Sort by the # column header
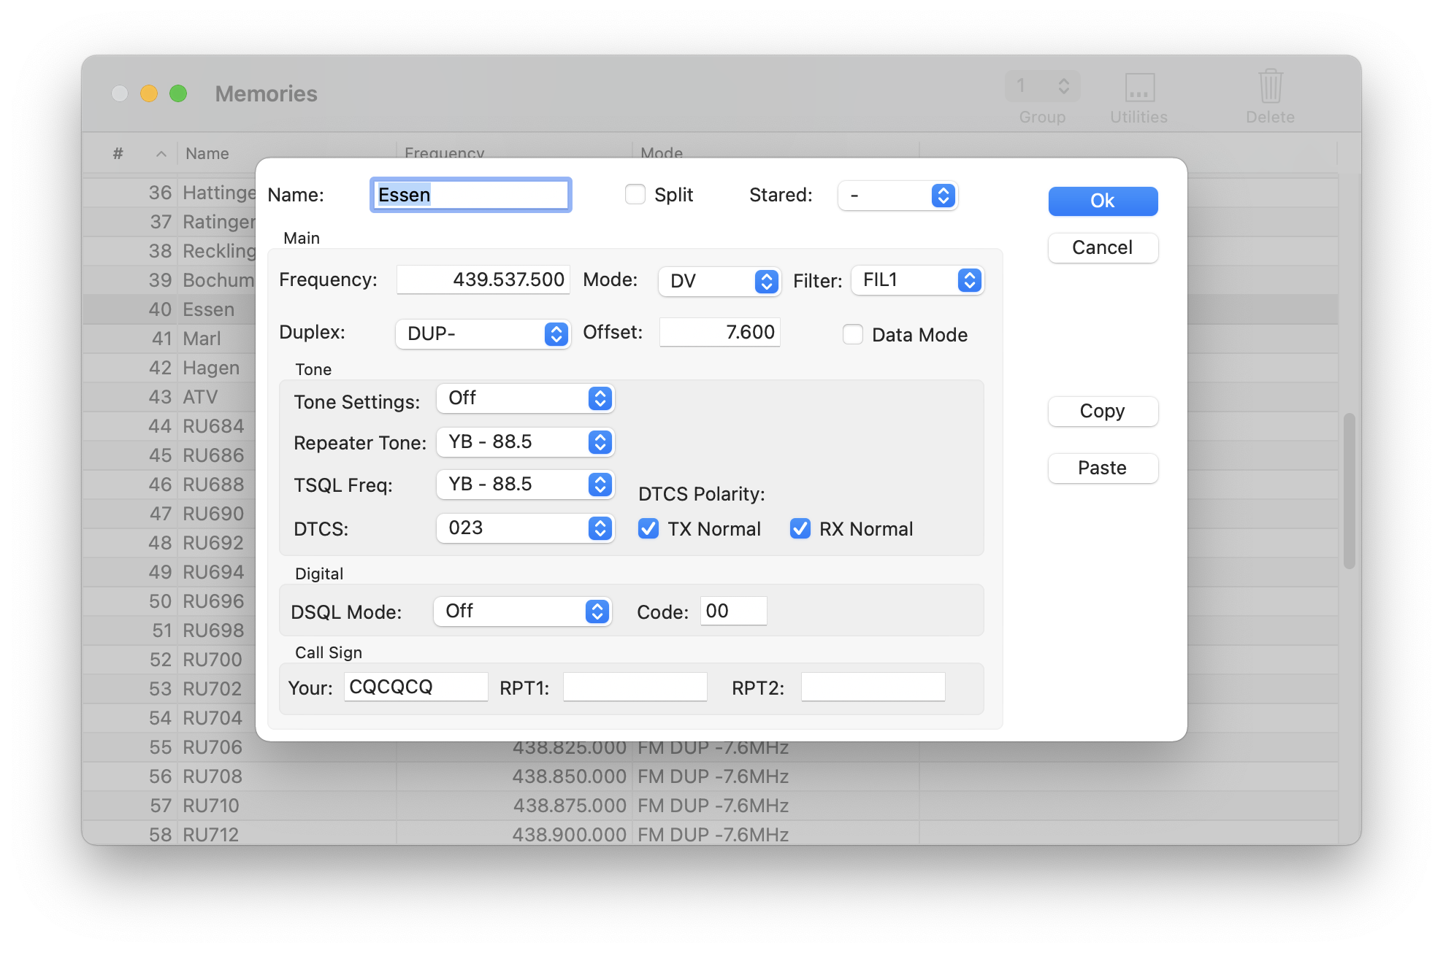Screen dimensions: 1443x953 [x=130, y=153]
